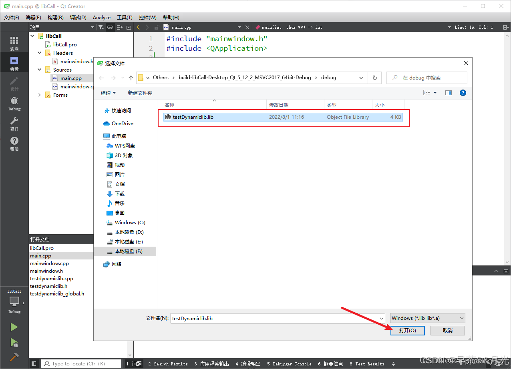Open the 文件(F) menu
This screenshot has height=369, width=511.
(x=11, y=17)
